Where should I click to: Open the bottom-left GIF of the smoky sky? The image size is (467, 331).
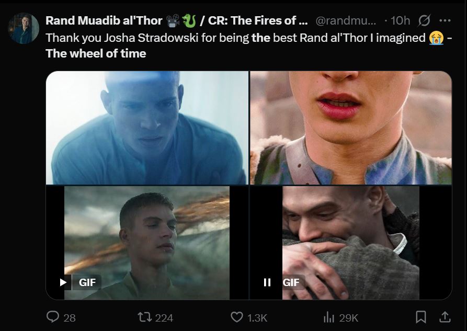147,230
